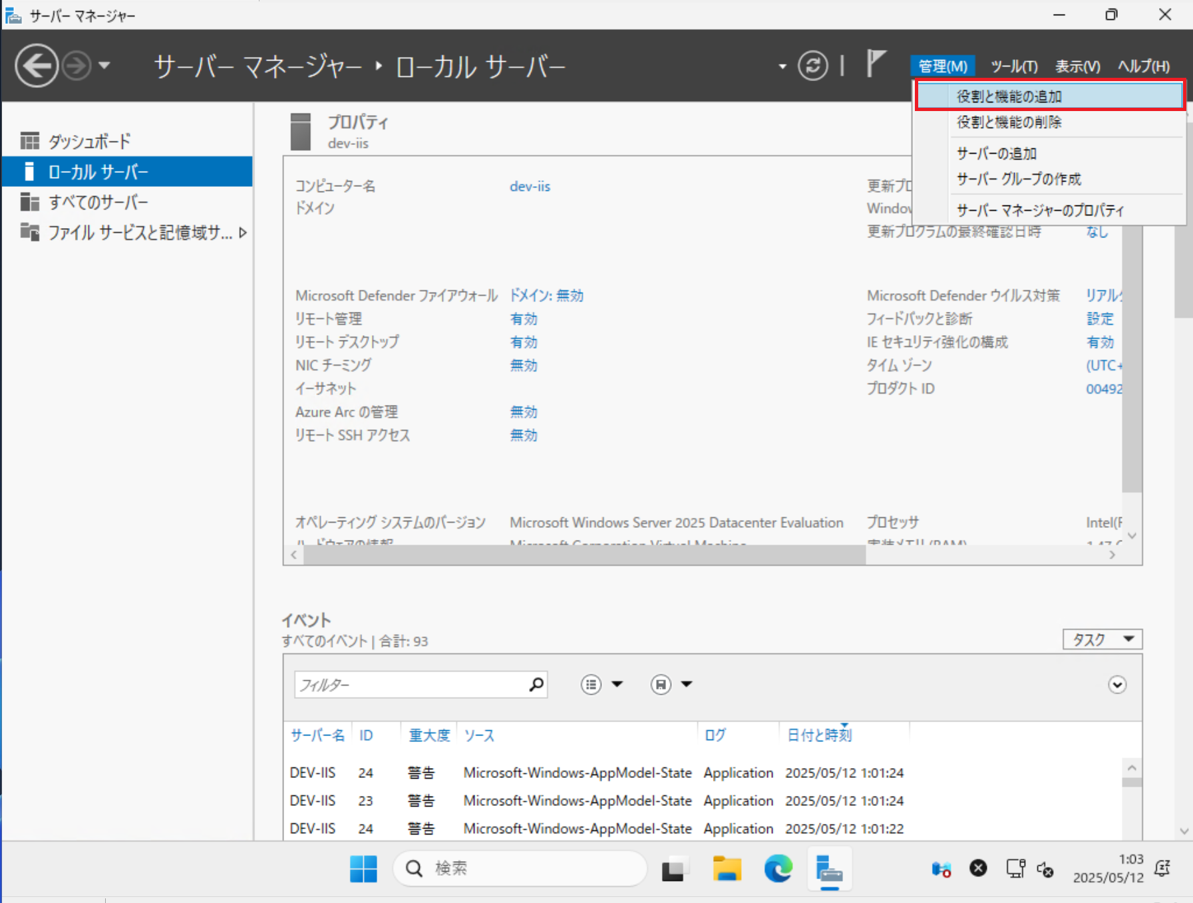1193x903 pixels.
Task: Launch Microsoft Edge from the taskbar
Action: [778, 868]
